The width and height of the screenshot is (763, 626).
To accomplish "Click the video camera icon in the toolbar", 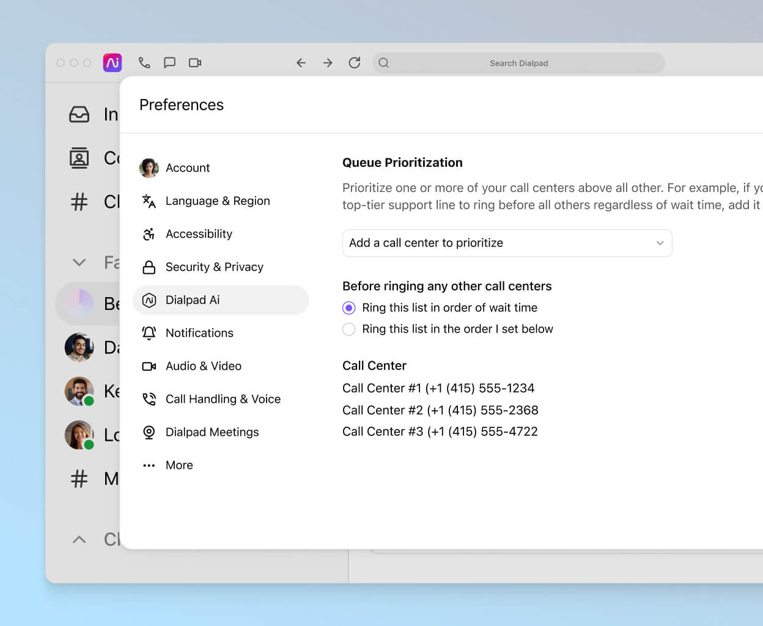I will (194, 62).
